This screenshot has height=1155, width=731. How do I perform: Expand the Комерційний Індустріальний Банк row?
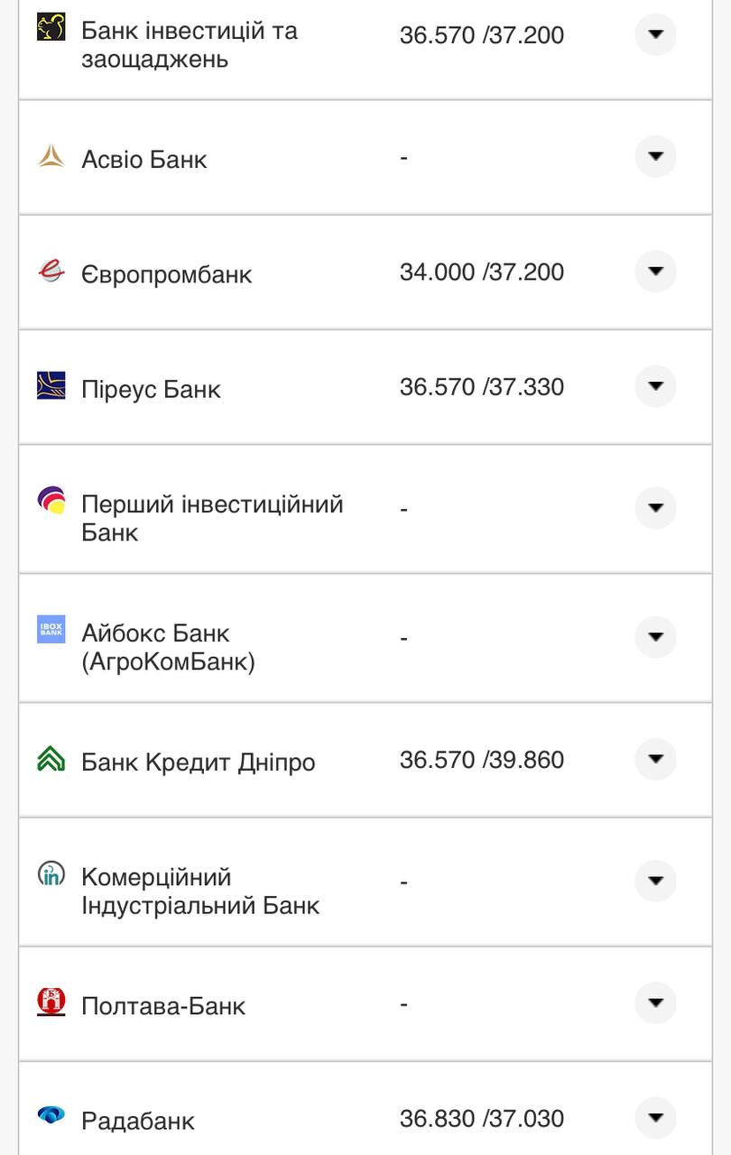pyautogui.click(x=655, y=882)
